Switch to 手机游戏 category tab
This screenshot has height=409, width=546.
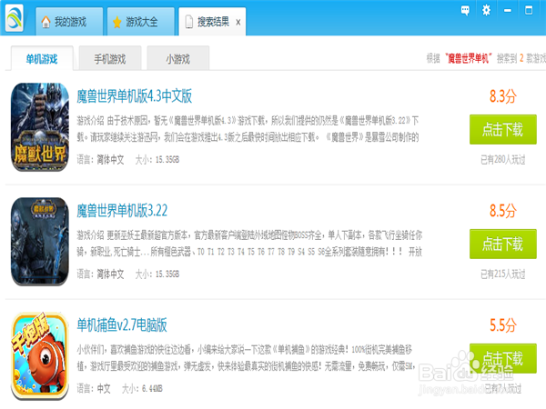tap(110, 59)
